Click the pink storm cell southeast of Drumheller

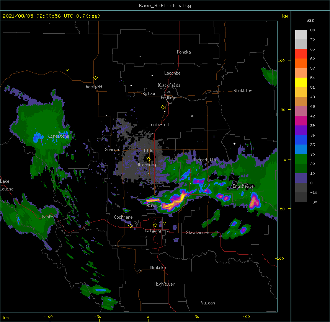pyautogui.click(x=254, y=201)
